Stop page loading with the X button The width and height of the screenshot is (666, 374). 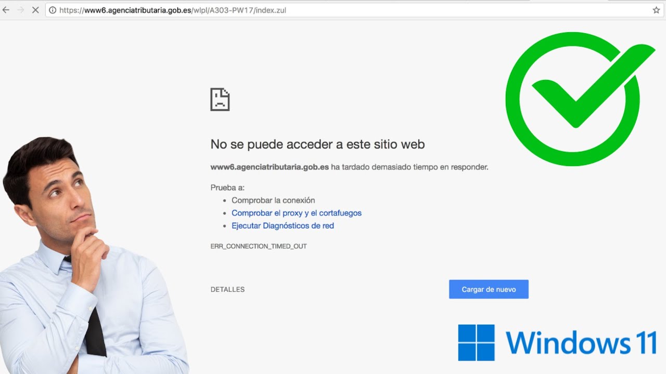pos(35,10)
